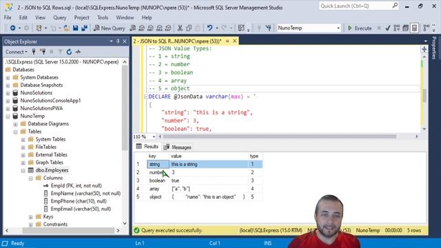Click the 'this is a string' value cell
Screen dimensions: 441x248
point(209,164)
